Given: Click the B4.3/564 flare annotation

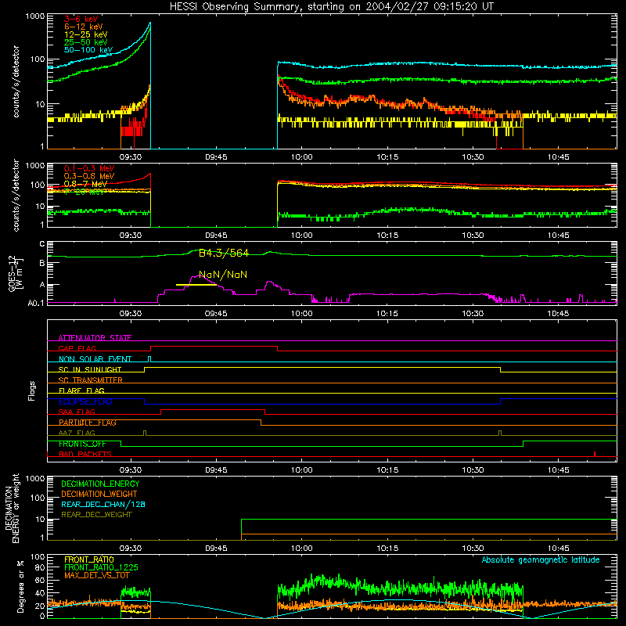Looking at the screenshot, I should tap(224, 253).
